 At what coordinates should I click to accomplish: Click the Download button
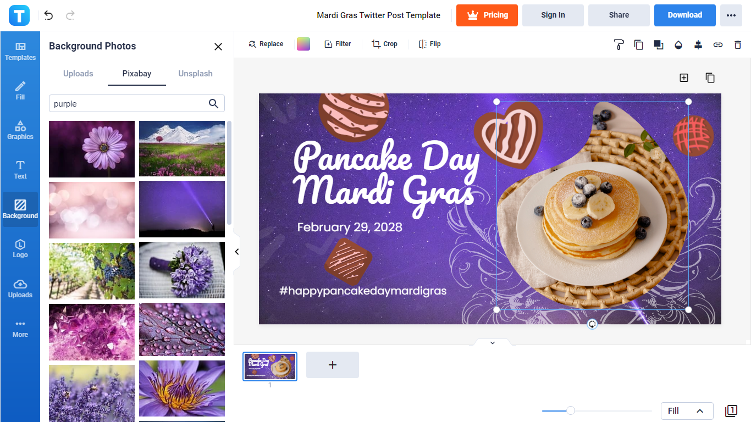pyautogui.click(x=684, y=15)
